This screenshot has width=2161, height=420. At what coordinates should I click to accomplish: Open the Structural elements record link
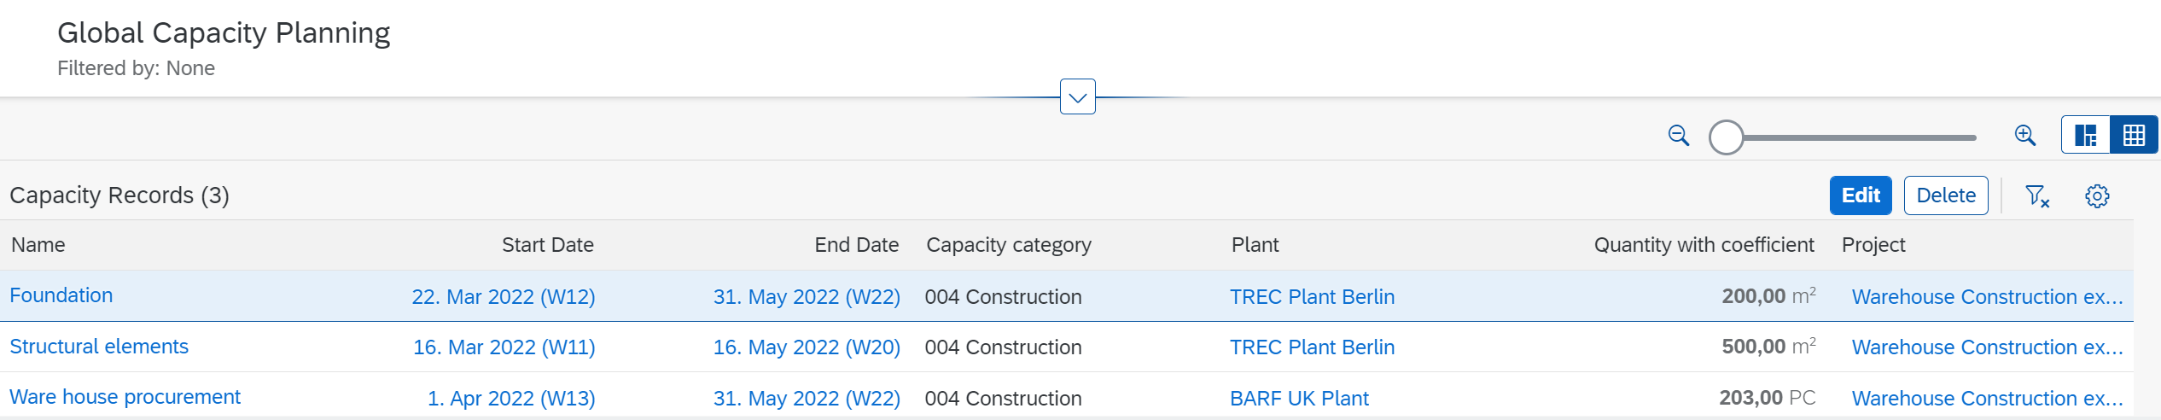coord(99,347)
